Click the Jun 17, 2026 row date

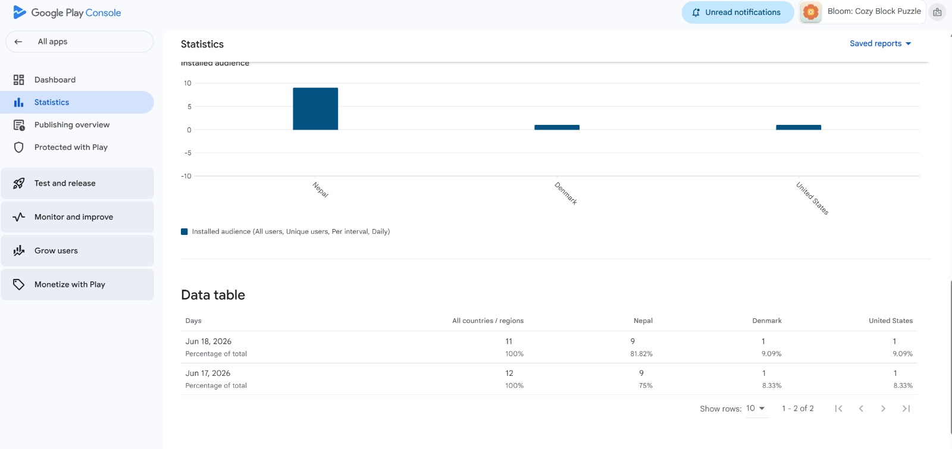(x=208, y=373)
